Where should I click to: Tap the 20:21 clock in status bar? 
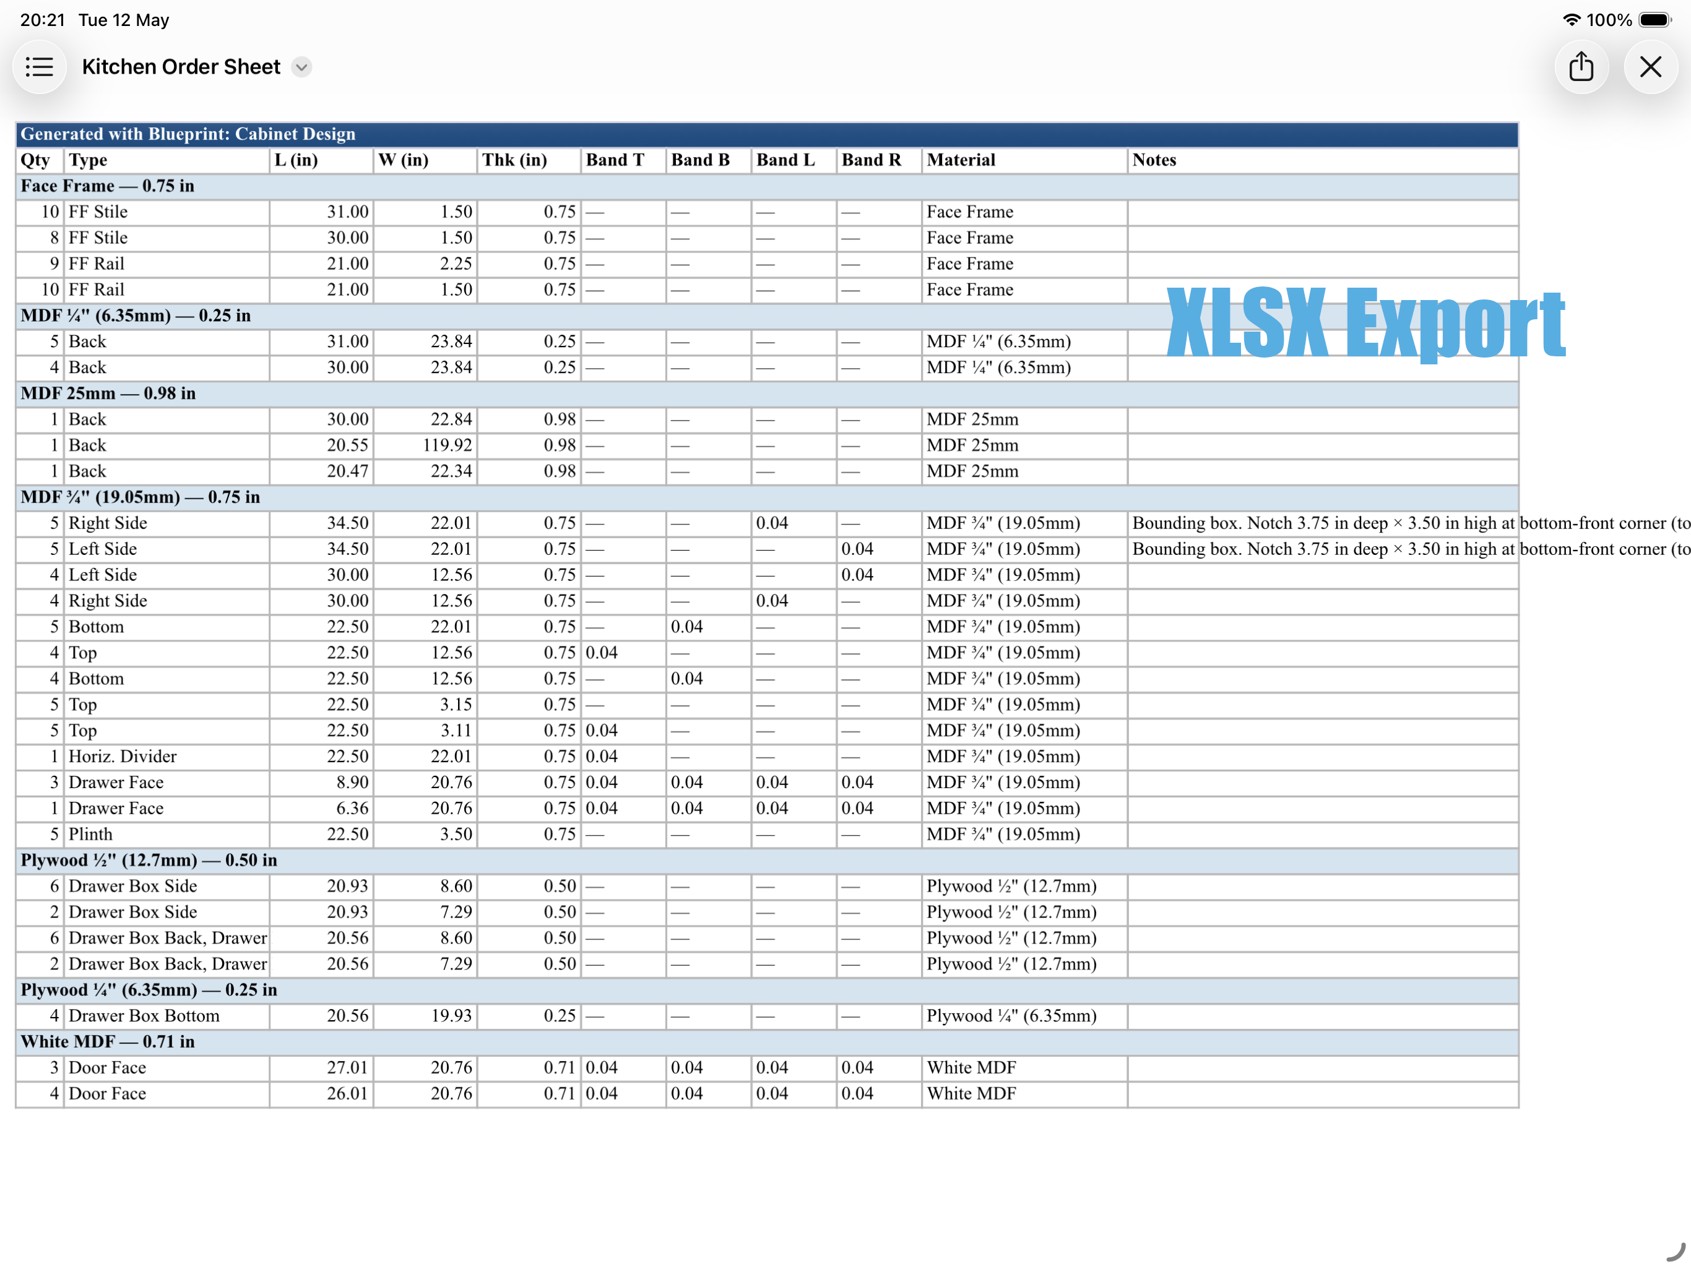pos(43,20)
